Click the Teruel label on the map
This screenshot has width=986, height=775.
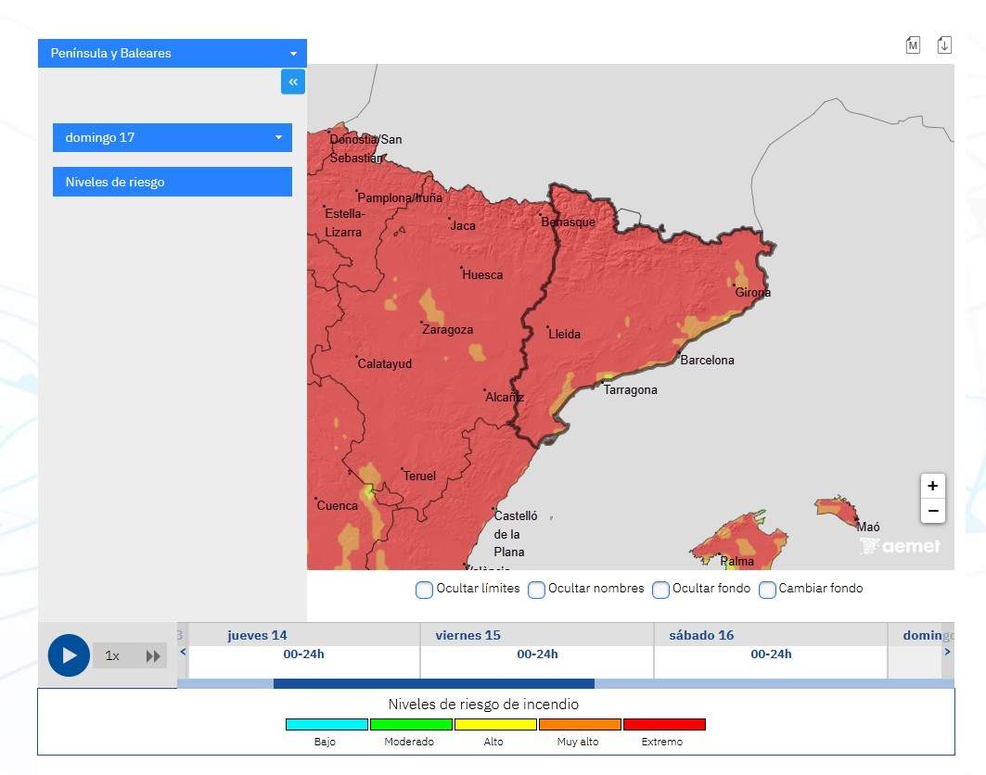coord(419,476)
